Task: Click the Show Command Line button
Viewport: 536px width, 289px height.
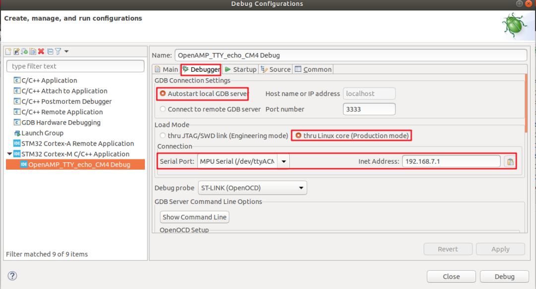Action: (x=195, y=217)
